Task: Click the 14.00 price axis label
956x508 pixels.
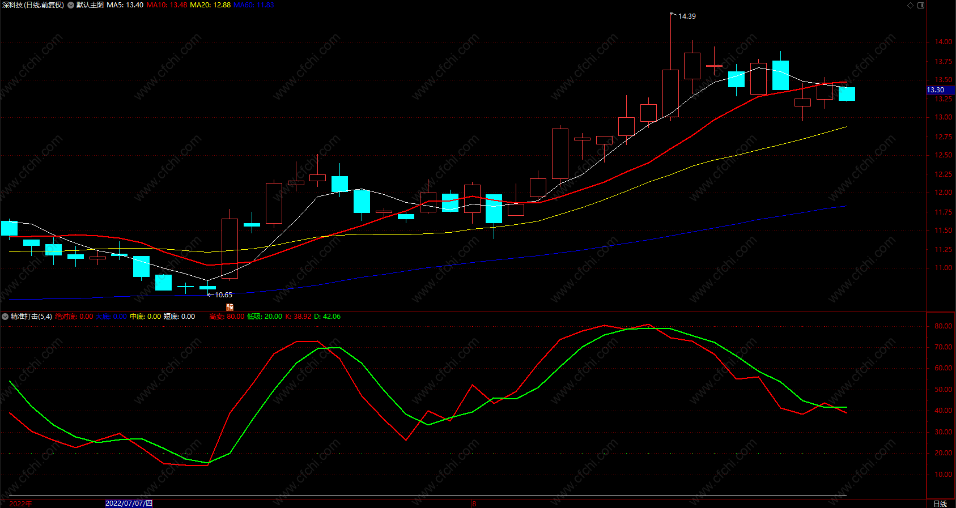Action: tap(944, 42)
